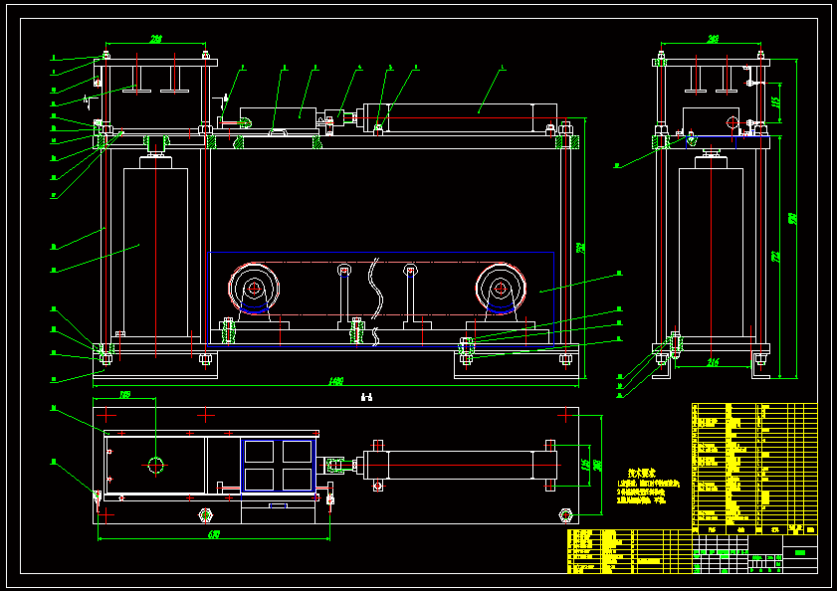837x591 pixels.
Task: Click the hex nut at plan view bottom left
Action: pyautogui.click(x=206, y=515)
